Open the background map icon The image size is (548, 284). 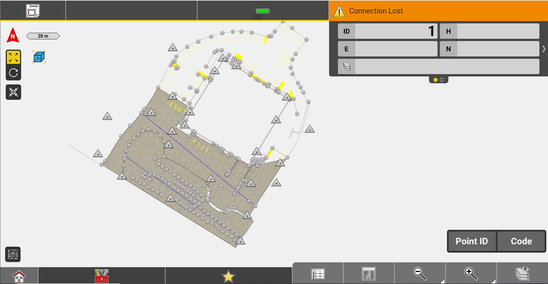pos(13,254)
